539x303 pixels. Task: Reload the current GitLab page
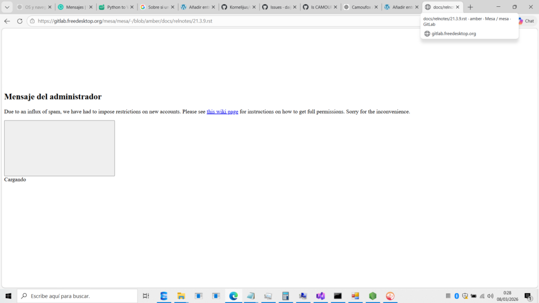(x=20, y=21)
